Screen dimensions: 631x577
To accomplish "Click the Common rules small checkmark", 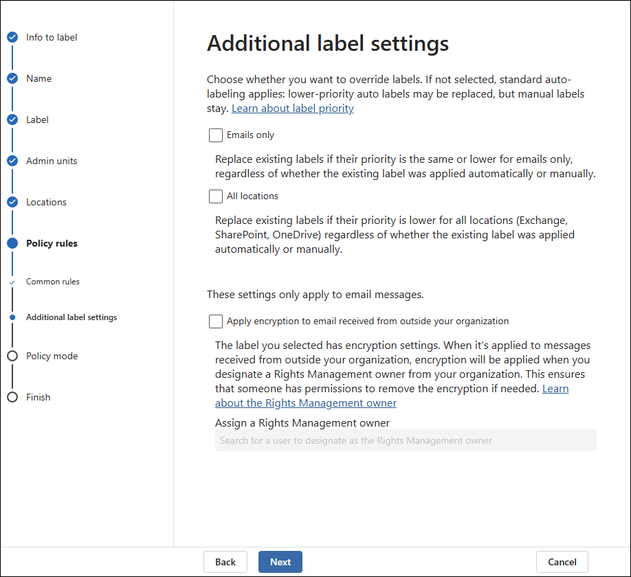I will pyautogui.click(x=12, y=282).
